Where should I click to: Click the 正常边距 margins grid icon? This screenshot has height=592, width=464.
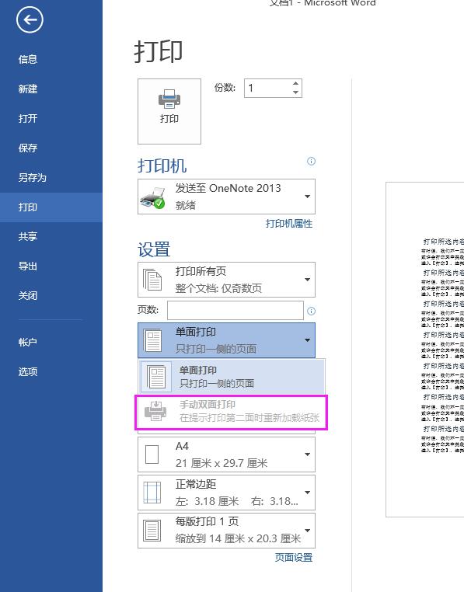(x=152, y=493)
